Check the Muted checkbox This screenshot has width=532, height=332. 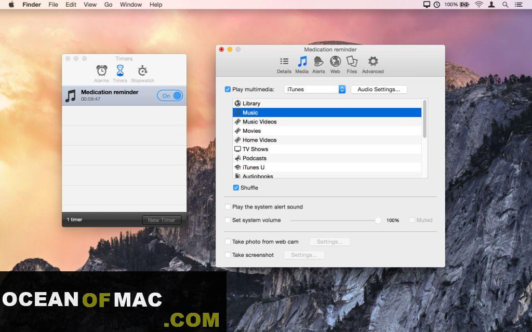[x=412, y=220]
